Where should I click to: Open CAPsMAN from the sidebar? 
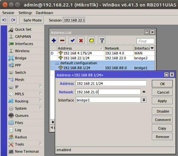point(26,37)
